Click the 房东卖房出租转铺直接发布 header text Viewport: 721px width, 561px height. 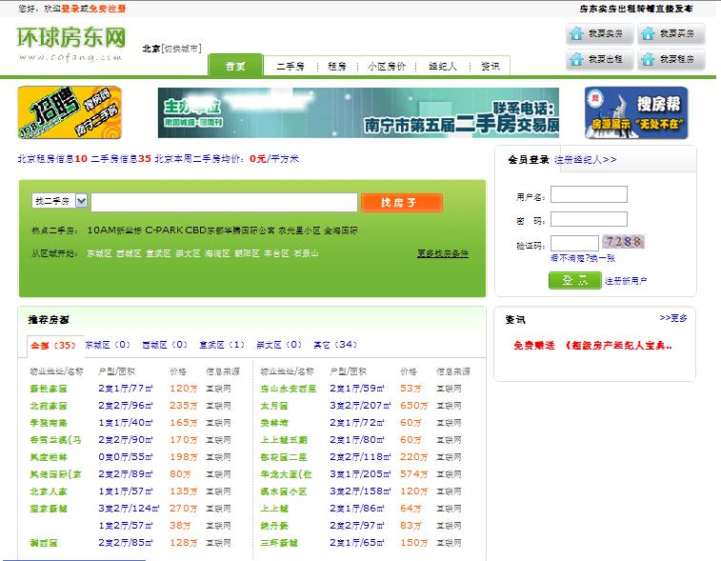point(636,9)
